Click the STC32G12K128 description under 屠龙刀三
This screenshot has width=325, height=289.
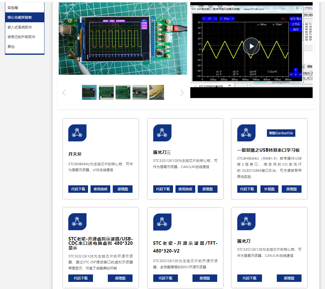[x=185, y=164]
